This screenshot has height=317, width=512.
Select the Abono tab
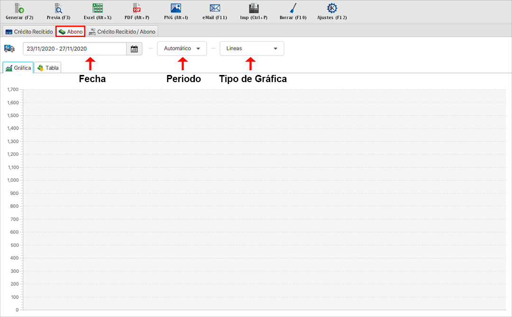point(70,32)
